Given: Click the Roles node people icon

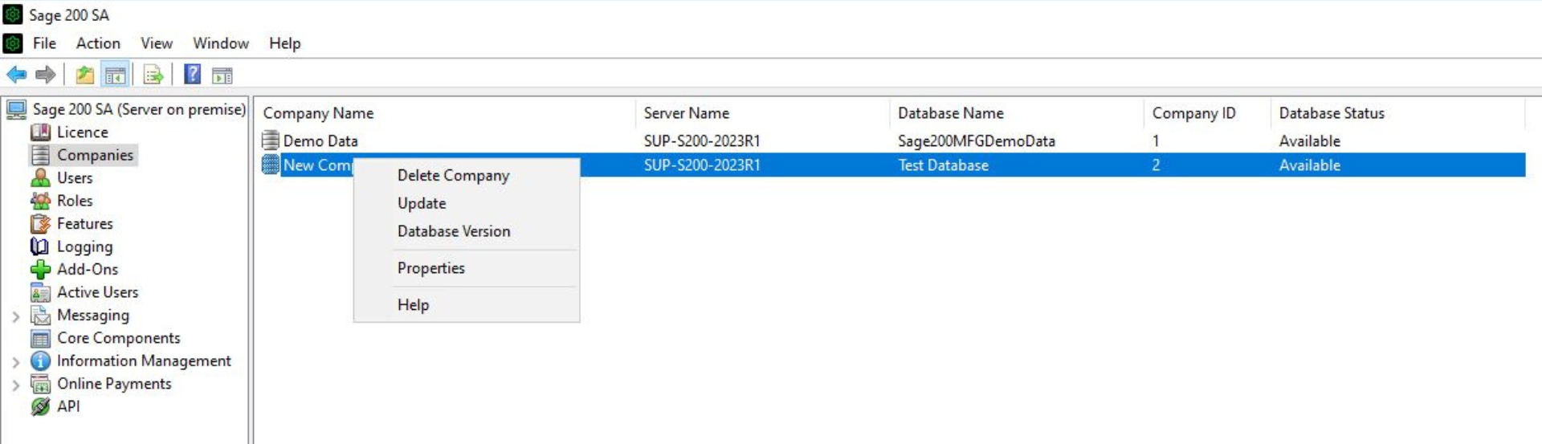Looking at the screenshot, I should pos(40,201).
